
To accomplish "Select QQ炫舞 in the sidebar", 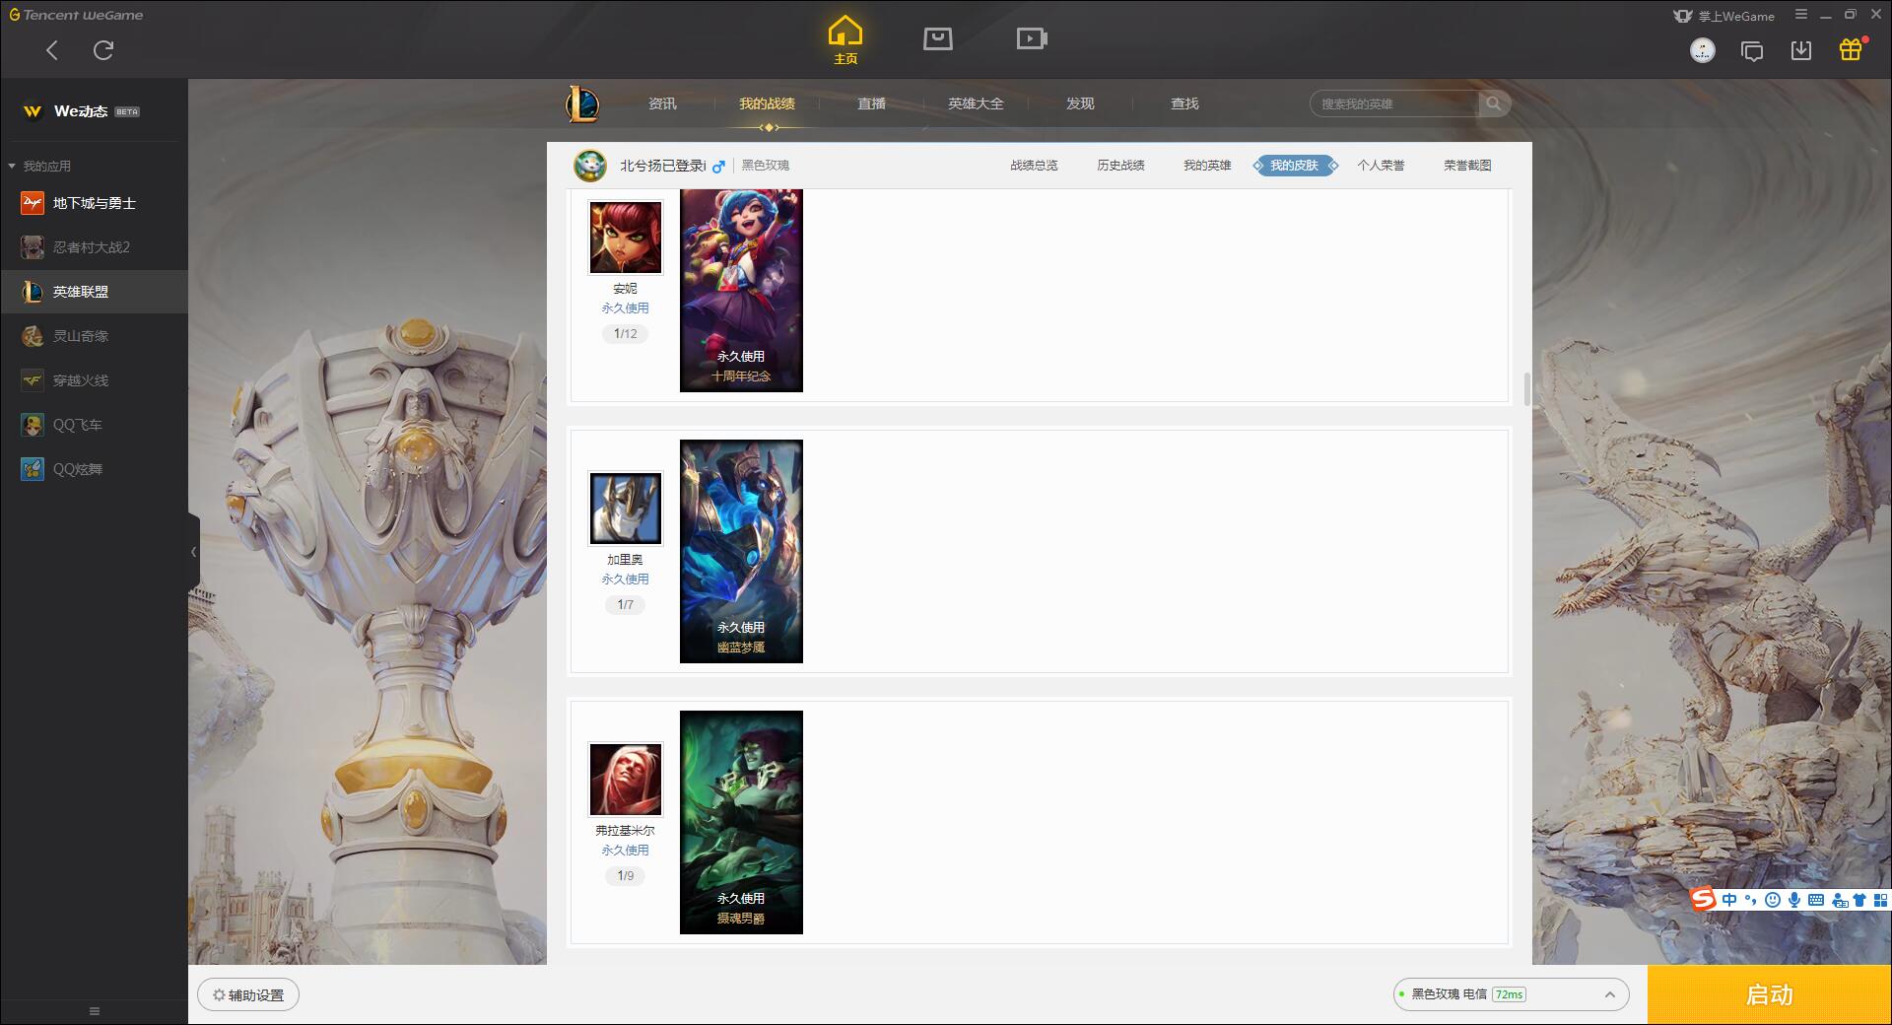I will coord(94,469).
